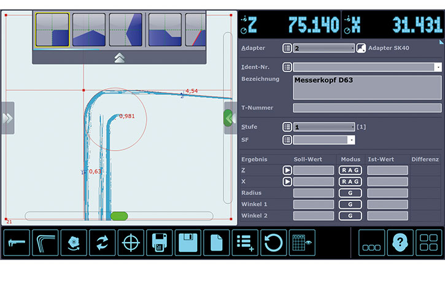Open the four-tile overview menu

coord(428,243)
